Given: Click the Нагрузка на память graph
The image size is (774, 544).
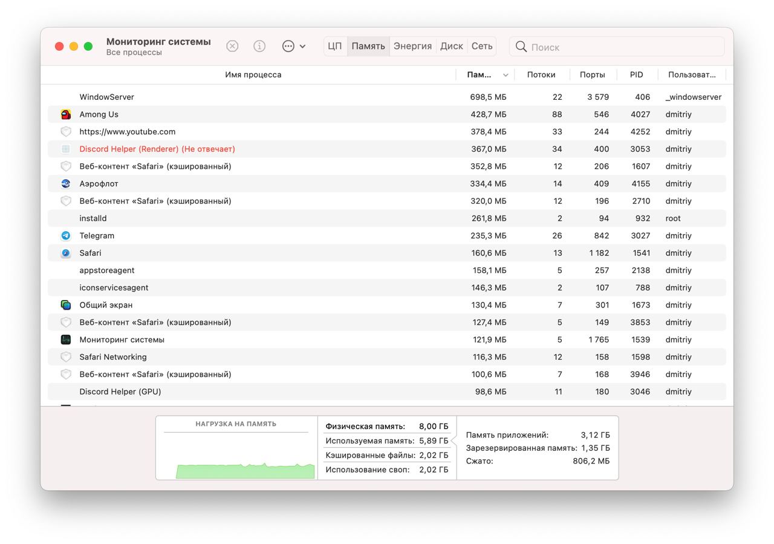Looking at the screenshot, I should point(236,448).
